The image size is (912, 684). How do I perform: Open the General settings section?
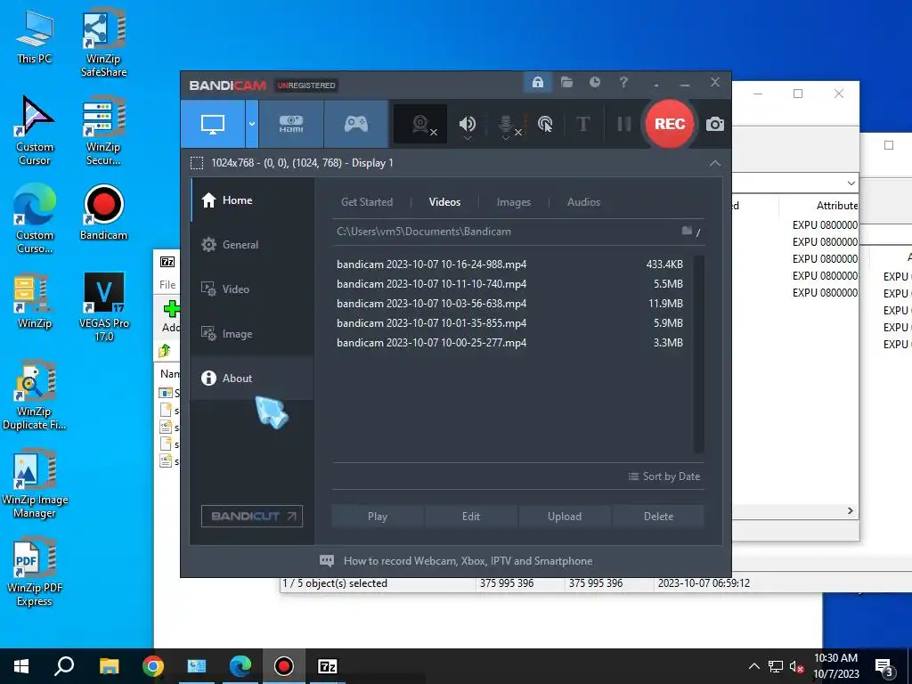coord(252,245)
